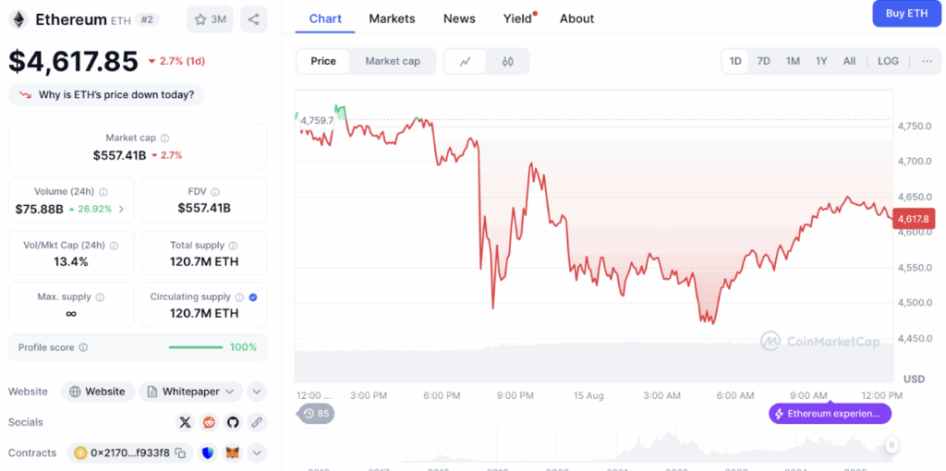Toggle LOG scale on the chart

(888, 61)
